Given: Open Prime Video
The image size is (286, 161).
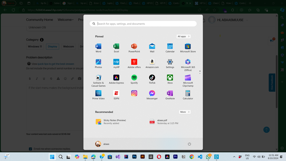Looking at the screenshot, I should pos(98,95).
